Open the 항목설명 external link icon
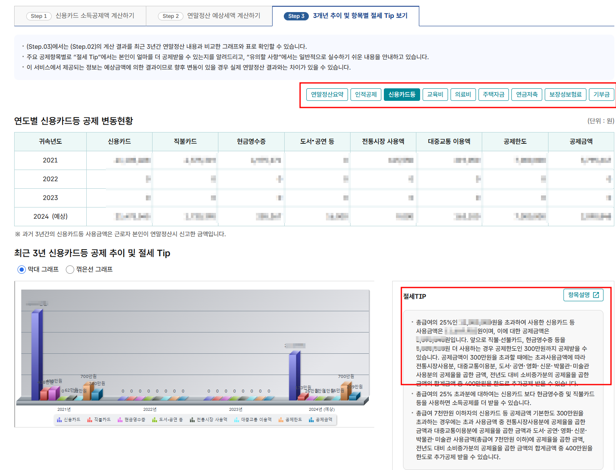Screen dimensions: 616x470 pos(596,295)
